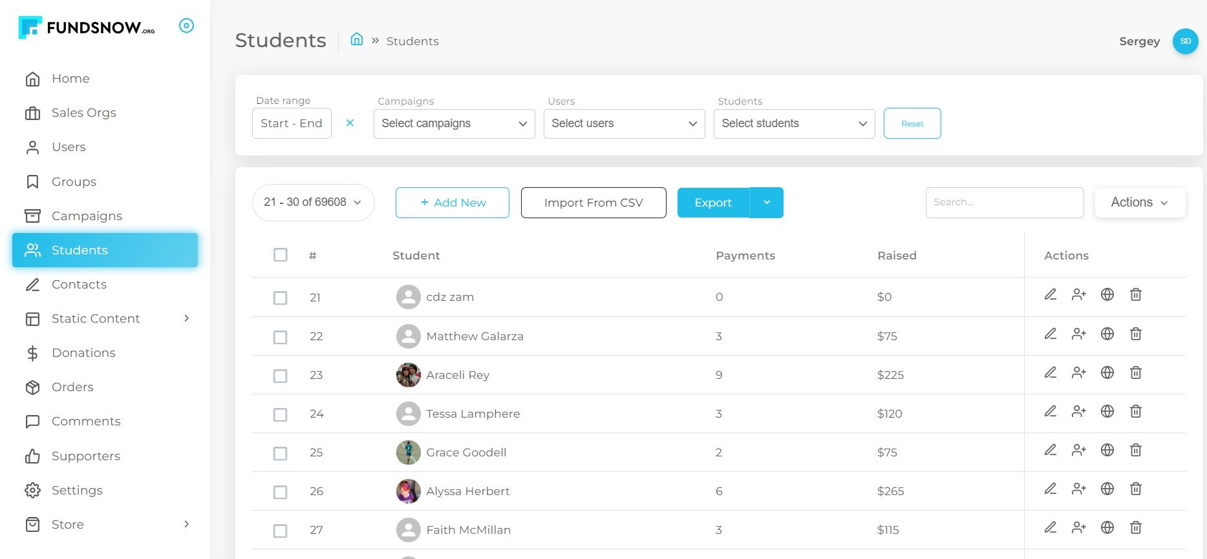
Task: Click the sidebar collapse circle icon
Action: (186, 26)
